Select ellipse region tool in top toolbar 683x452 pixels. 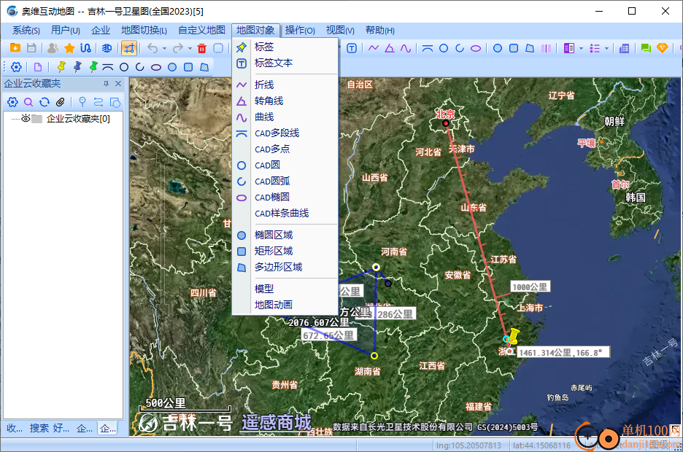[498, 48]
